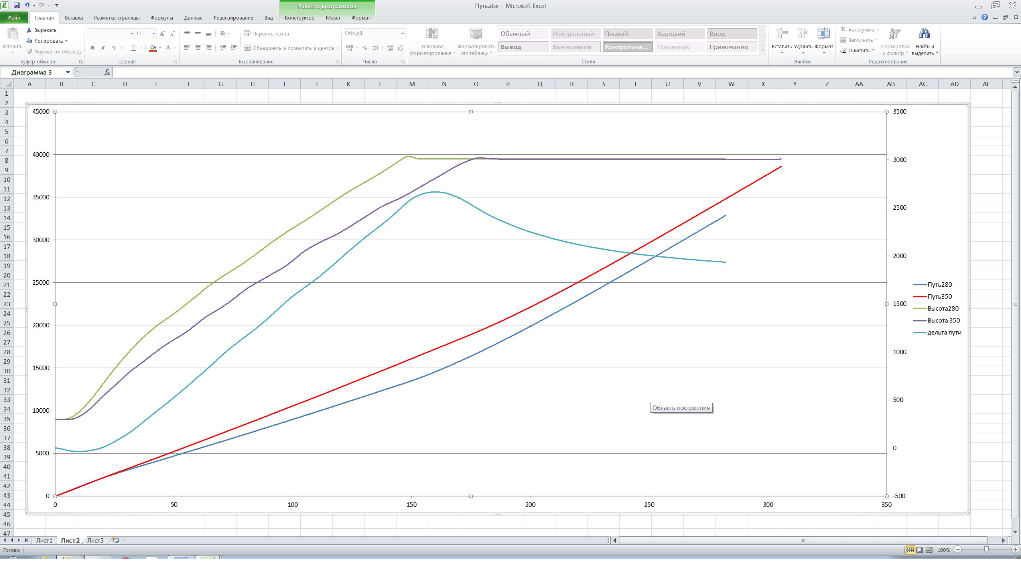Click the Путь350 legend entry
Viewport: 1021px width, 567px height.
tap(939, 296)
